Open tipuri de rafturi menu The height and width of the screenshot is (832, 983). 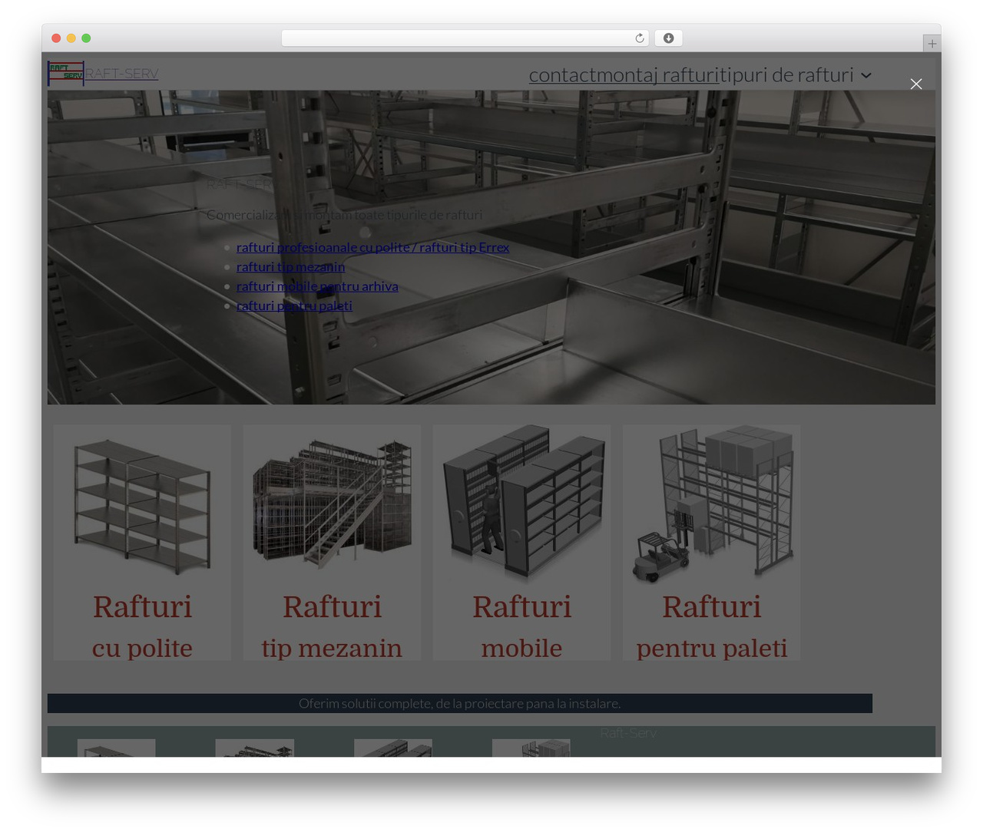[x=786, y=74]
